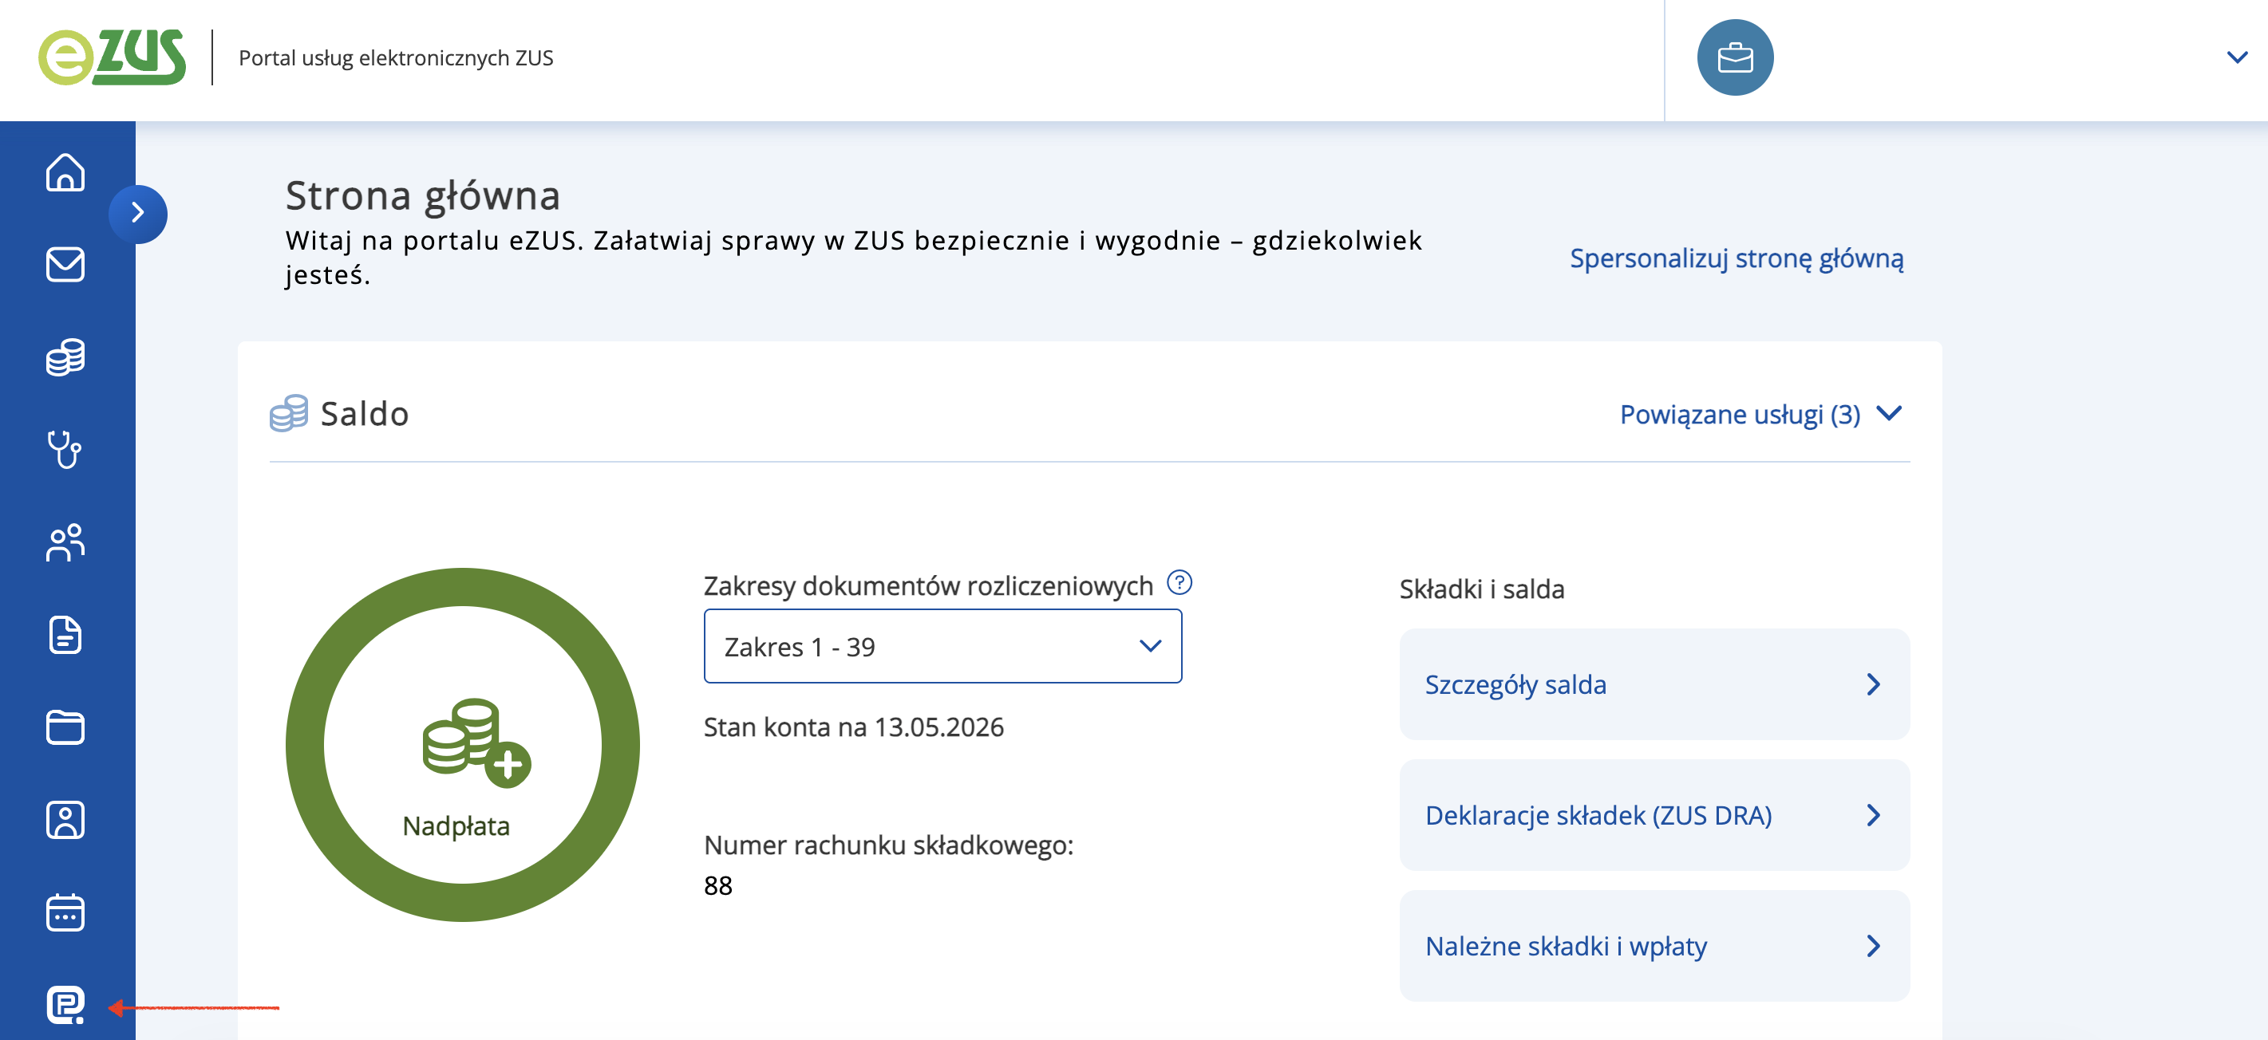This screenshot has width=2268, height=1040.
Task: Click 'Numer rachunku składkowego:' label
Action: coord(888,845)
